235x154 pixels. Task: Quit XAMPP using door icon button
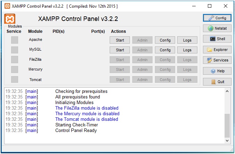(217, 82)
